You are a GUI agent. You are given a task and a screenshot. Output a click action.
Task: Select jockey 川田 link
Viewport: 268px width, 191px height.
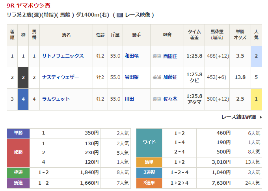coord(129,99)
